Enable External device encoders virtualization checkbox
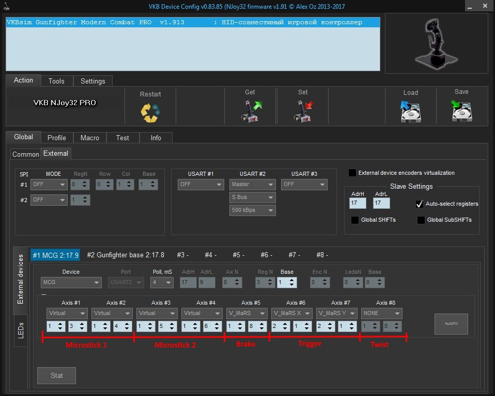Screen dimensions: 495x396 (x=352, y=173)
